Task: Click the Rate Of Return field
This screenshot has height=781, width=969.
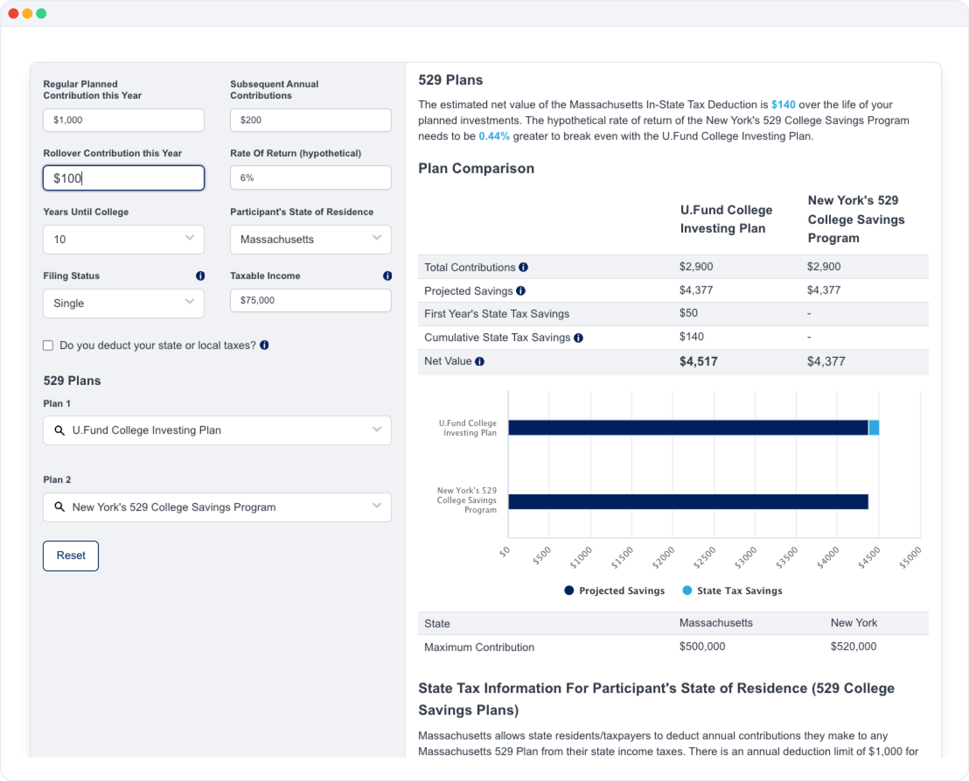Action: [x=311, y=178]
